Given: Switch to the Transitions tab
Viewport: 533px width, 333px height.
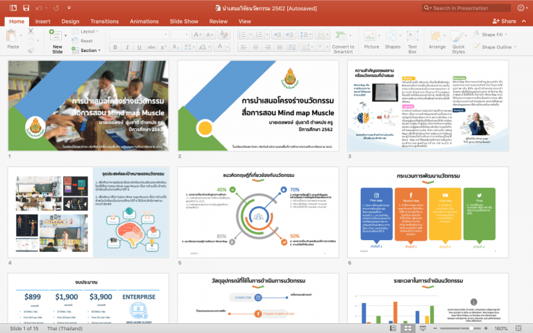Looking at the screenshot, I should 104,22.
